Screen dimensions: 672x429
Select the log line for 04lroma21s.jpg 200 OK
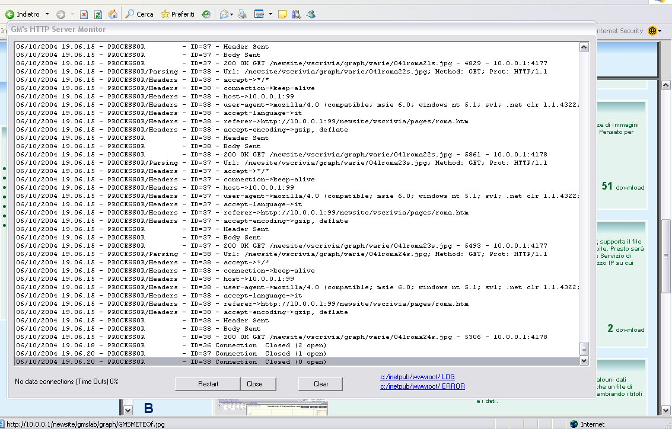[x=297, y=63]
